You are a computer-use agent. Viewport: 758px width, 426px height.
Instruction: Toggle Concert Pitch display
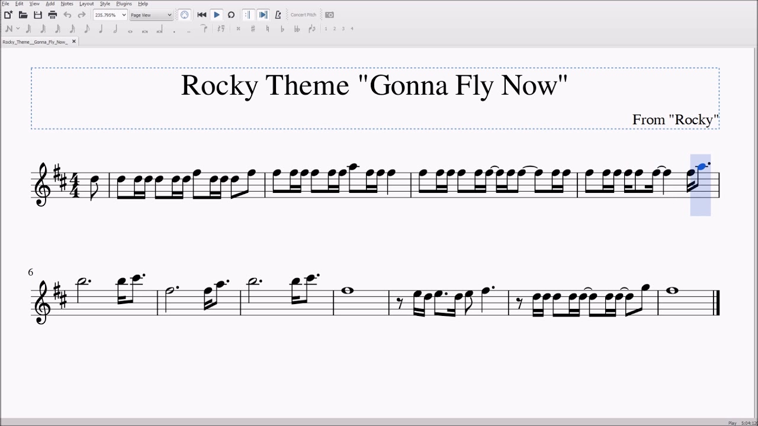tap(303, 15)
